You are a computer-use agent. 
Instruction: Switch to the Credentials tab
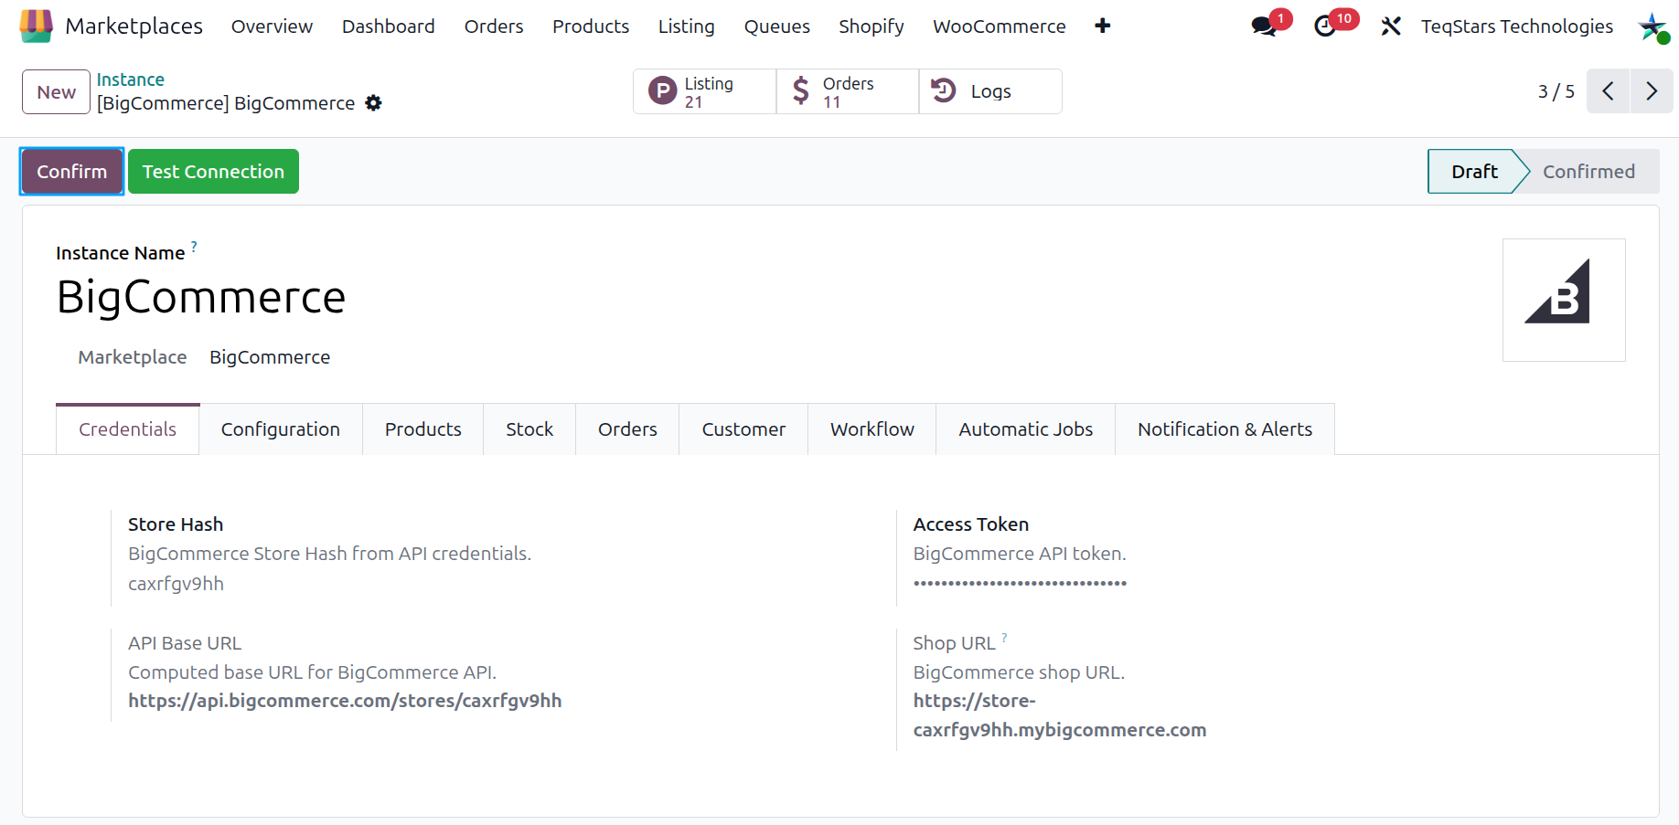coord(127,429)
